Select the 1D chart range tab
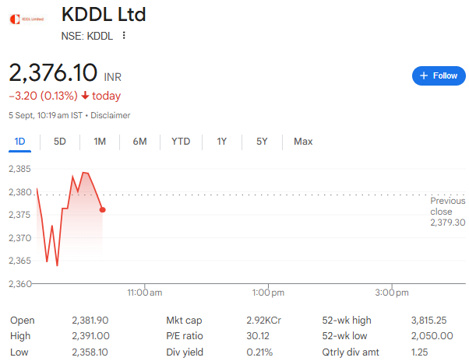Screen dimensions: 469x361 [x=21, y=142]
